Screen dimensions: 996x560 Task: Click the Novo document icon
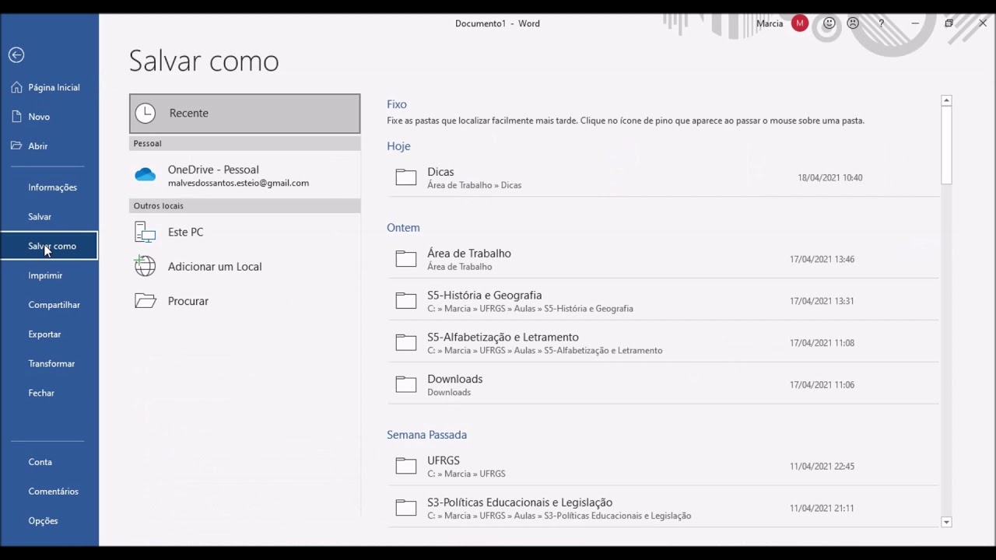pos(16,117)
